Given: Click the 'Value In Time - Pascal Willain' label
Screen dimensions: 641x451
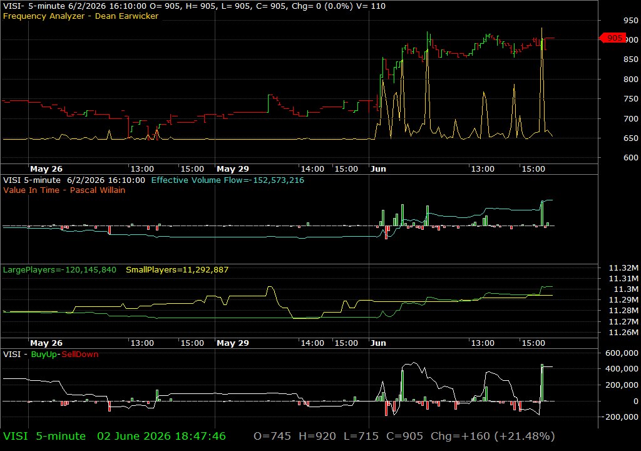Looking at the screenshot, I should click(64, 190).
